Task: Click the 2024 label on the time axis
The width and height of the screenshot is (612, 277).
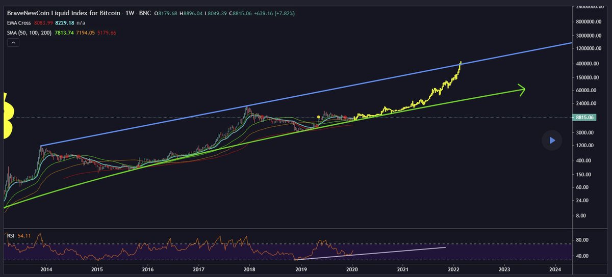Action: 555,269
